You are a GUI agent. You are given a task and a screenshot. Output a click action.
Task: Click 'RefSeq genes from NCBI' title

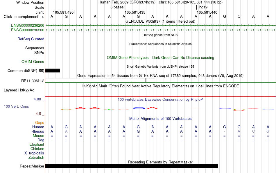pyautogui.click(x=160, y=35)
